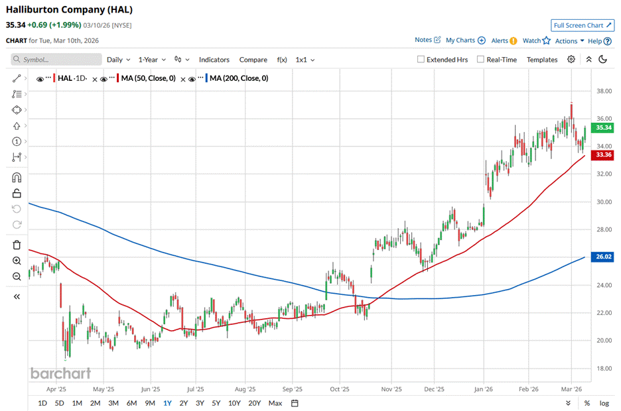Open the Indicators menu
Viewport: 621px width, 411px height.
[x=214, y=60]
